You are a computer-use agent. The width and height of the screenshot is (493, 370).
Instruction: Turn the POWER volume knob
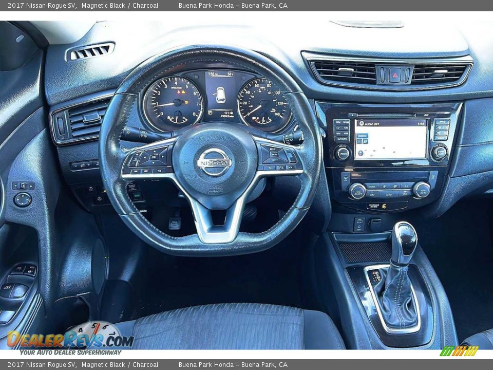point(344,154)
